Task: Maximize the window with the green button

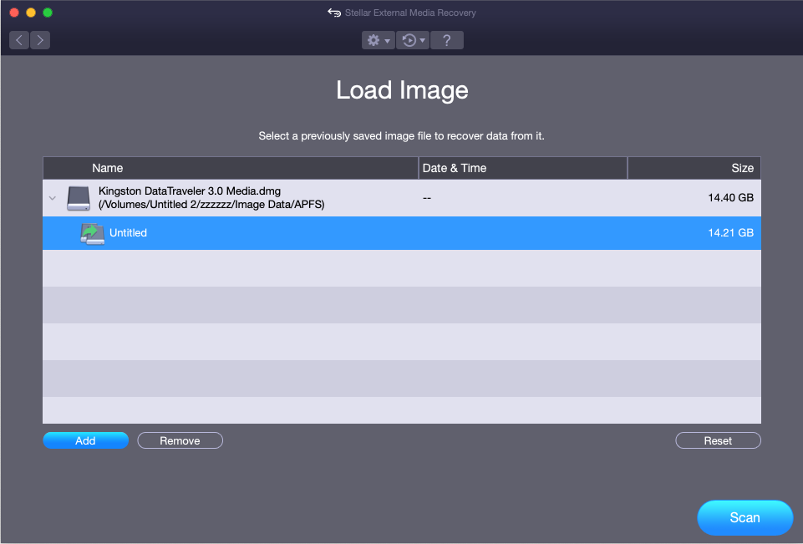Action: tap(48, 13)
